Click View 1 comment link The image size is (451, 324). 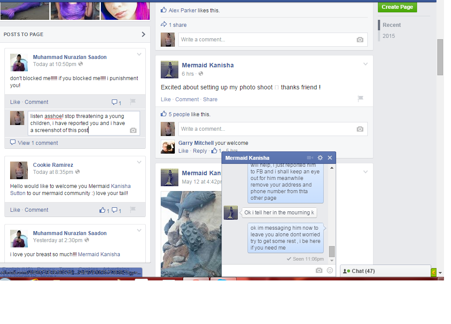coord(38,143)
